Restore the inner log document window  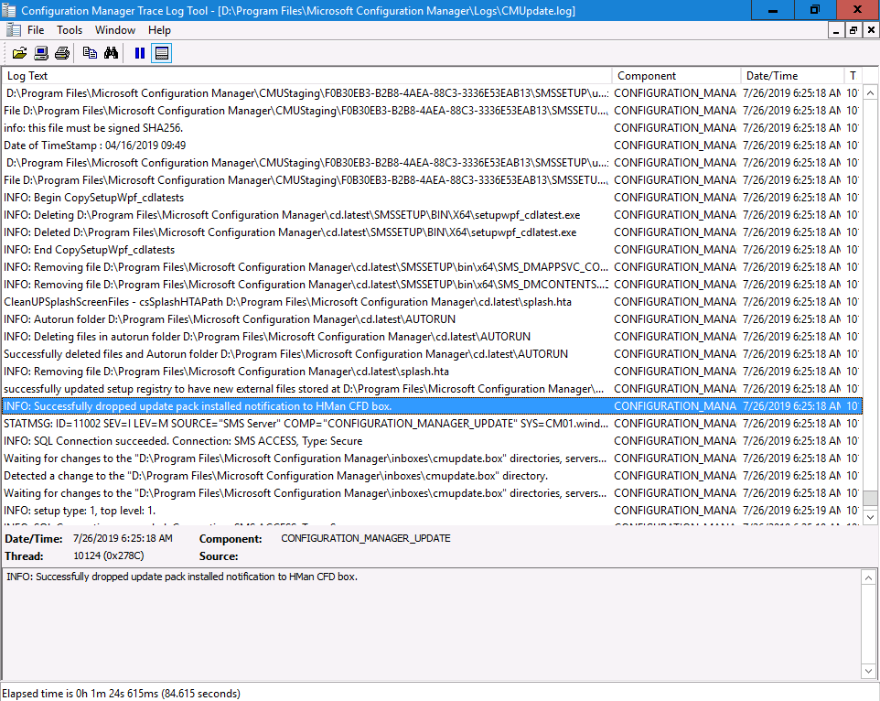pos(853,30)
